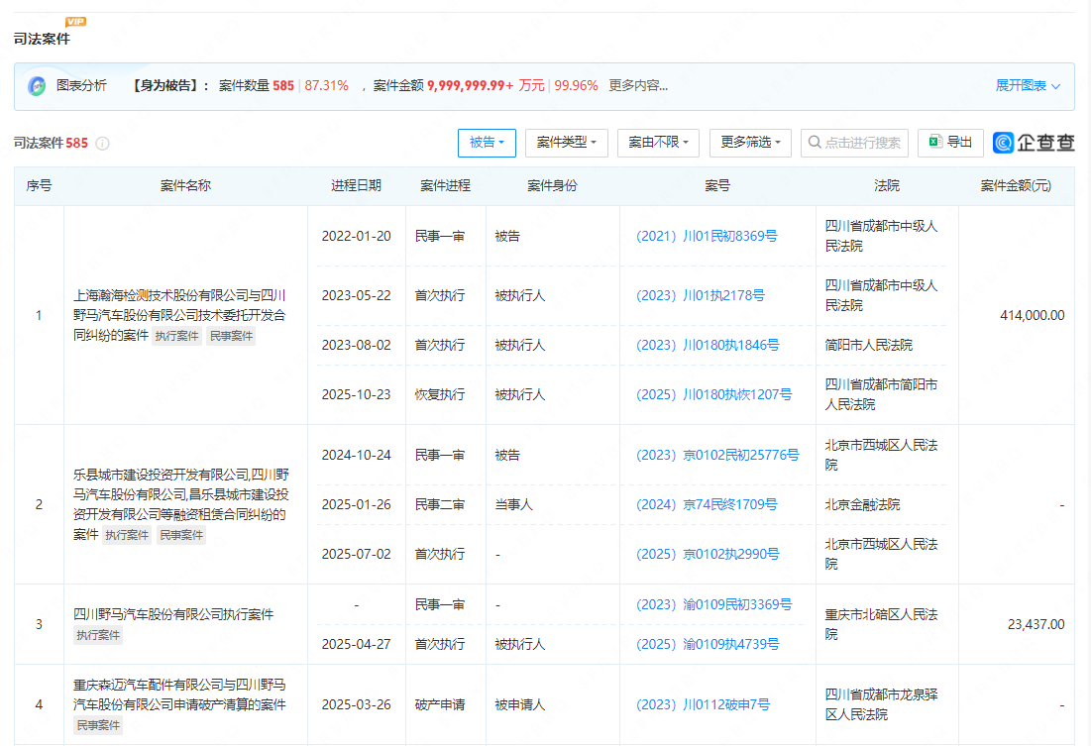
Task: Open case number (2025)川0180执恢1207号
Action: tap(713, 394)
